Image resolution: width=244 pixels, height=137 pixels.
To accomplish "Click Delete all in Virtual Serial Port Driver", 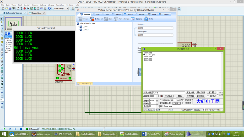I will click(x=96, y=19).
